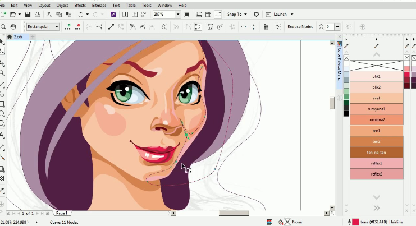Select the Zoom tool in toolbox
The image size is (416, 226).
pyautogui.click(x=2, y=73)
